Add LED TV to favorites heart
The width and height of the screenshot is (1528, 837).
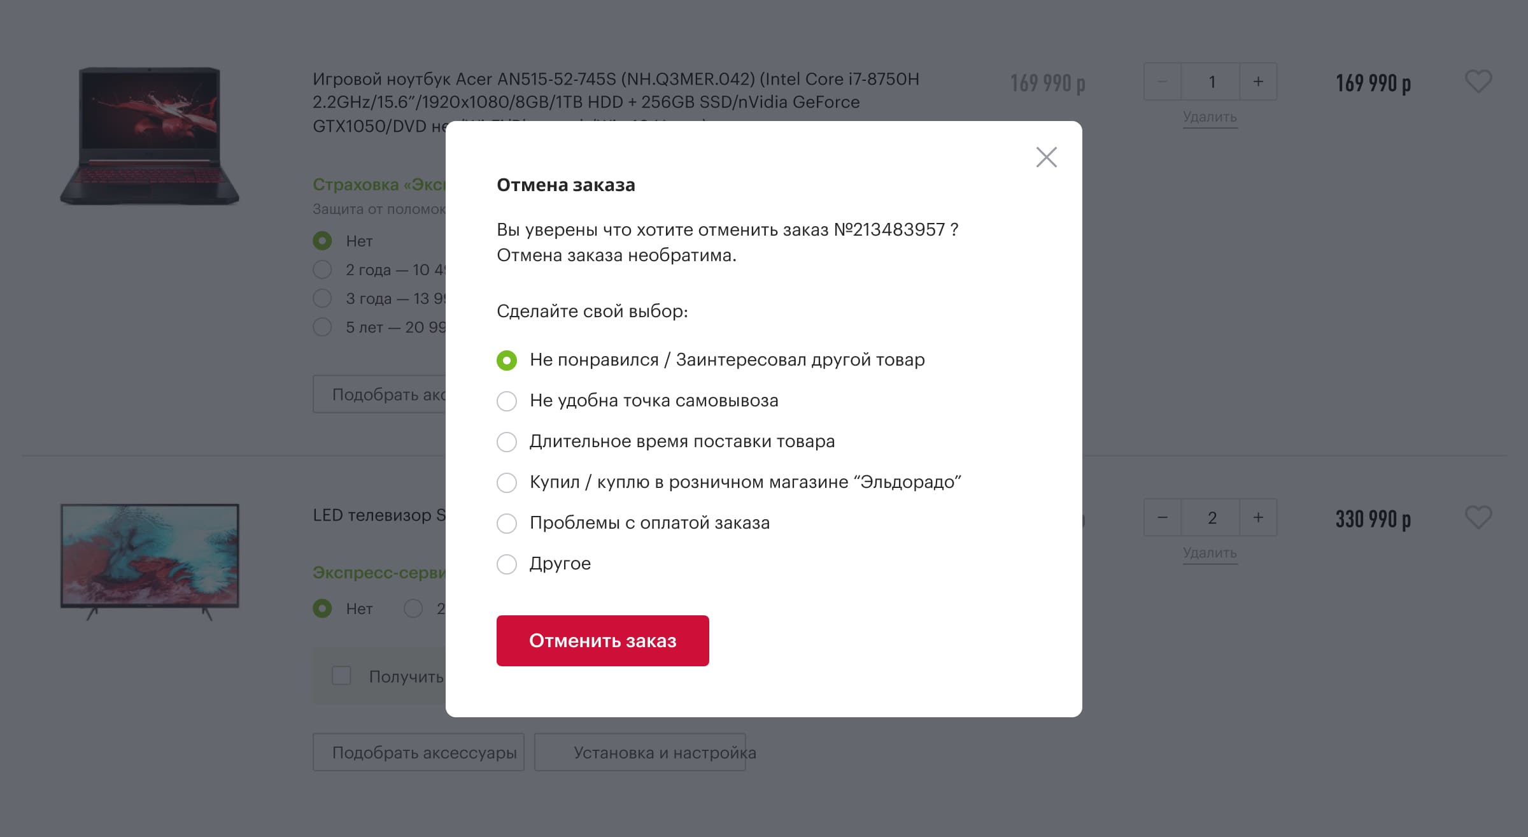(x=1478, y=518)
